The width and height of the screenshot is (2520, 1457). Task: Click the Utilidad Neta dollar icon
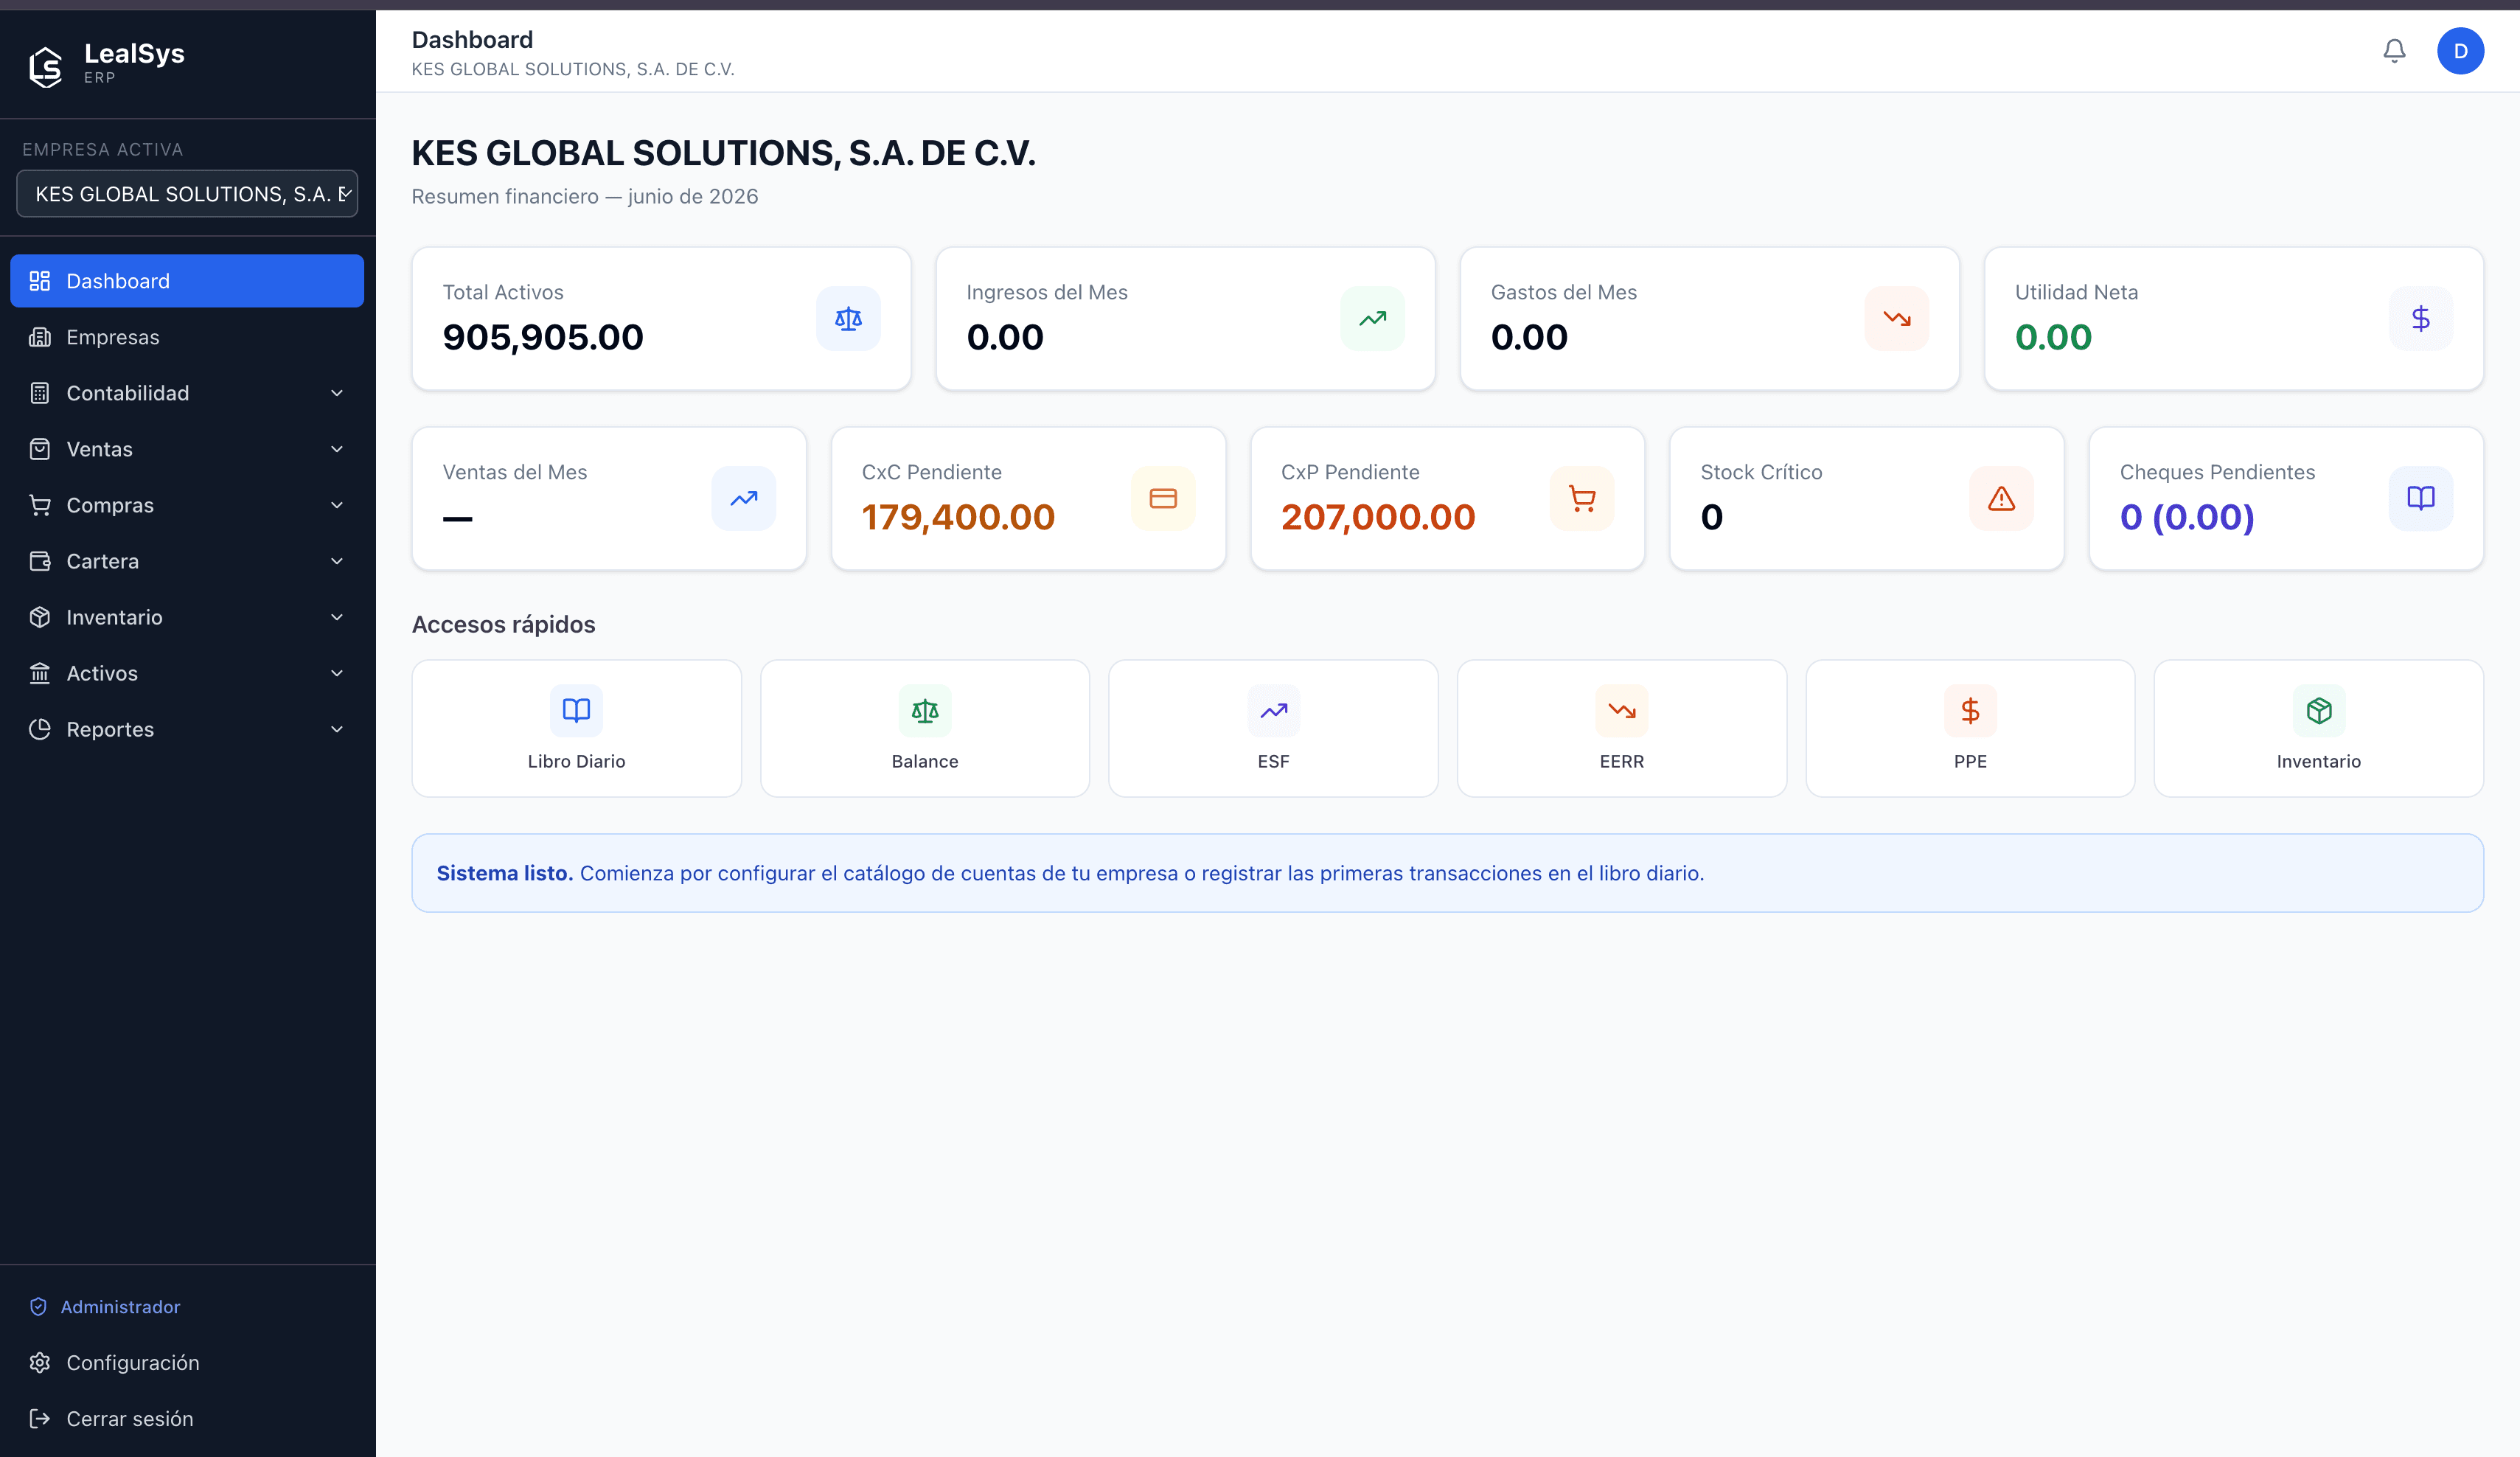tap(2420, 319)
